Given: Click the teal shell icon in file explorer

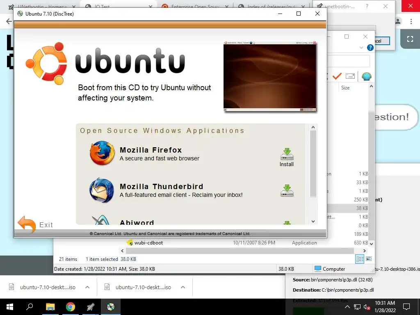Looking at the screenshot, I should pos(366,76).
